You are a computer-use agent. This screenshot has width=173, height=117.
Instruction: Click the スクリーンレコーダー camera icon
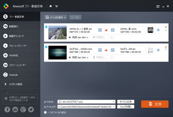[x=5, y=65]
